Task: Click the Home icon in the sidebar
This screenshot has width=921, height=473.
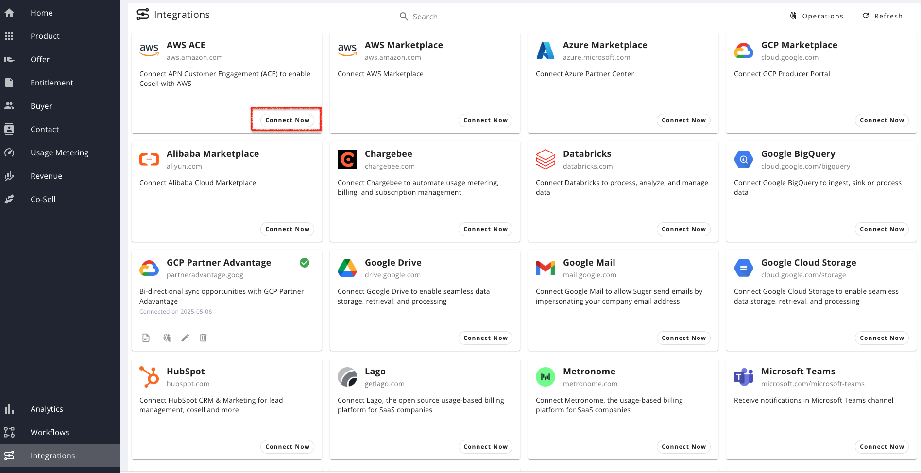Action: click(9, 13)
